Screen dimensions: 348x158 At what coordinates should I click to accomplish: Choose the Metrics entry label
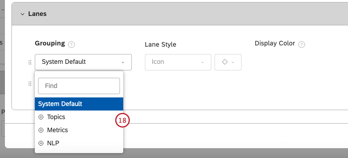click(57, 130)
